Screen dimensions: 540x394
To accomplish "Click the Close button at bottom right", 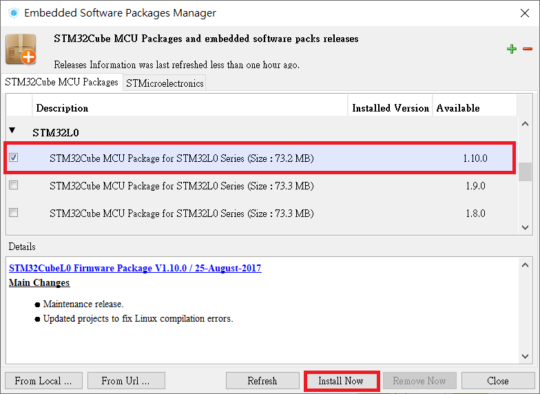I will tap(498, 380).
